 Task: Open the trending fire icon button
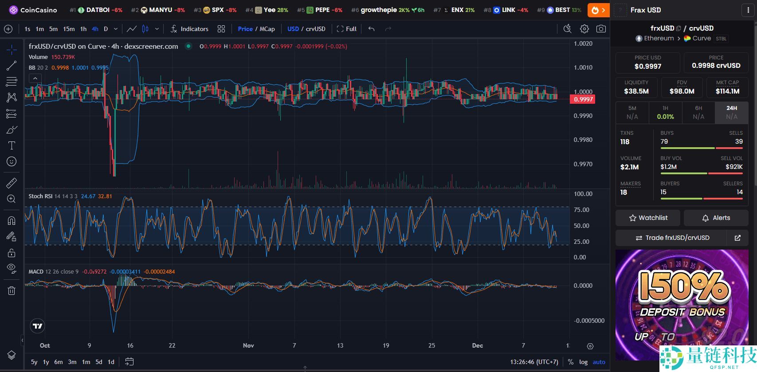(598, 10)
